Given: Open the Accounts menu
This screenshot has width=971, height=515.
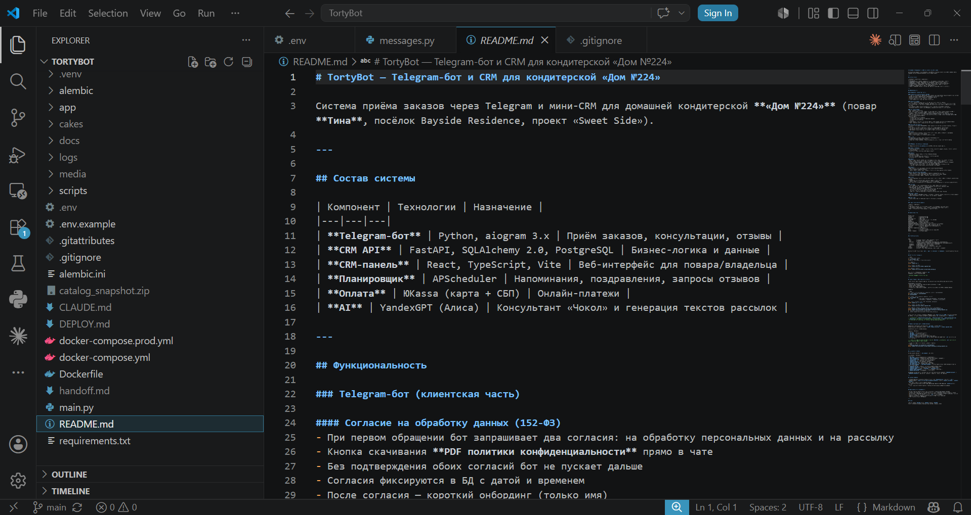Looking at the screenshot, I should tap(18, 444).
